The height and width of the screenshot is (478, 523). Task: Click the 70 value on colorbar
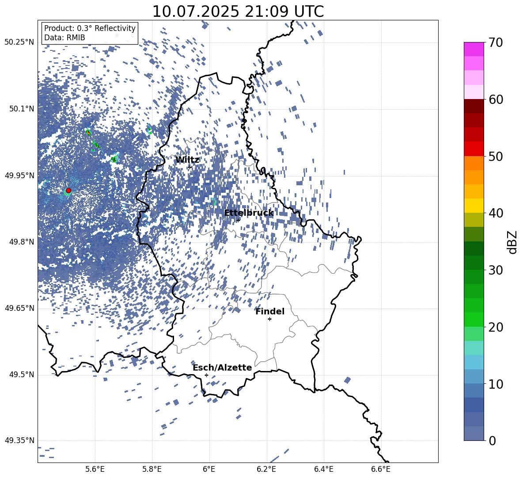pos(496,42)
